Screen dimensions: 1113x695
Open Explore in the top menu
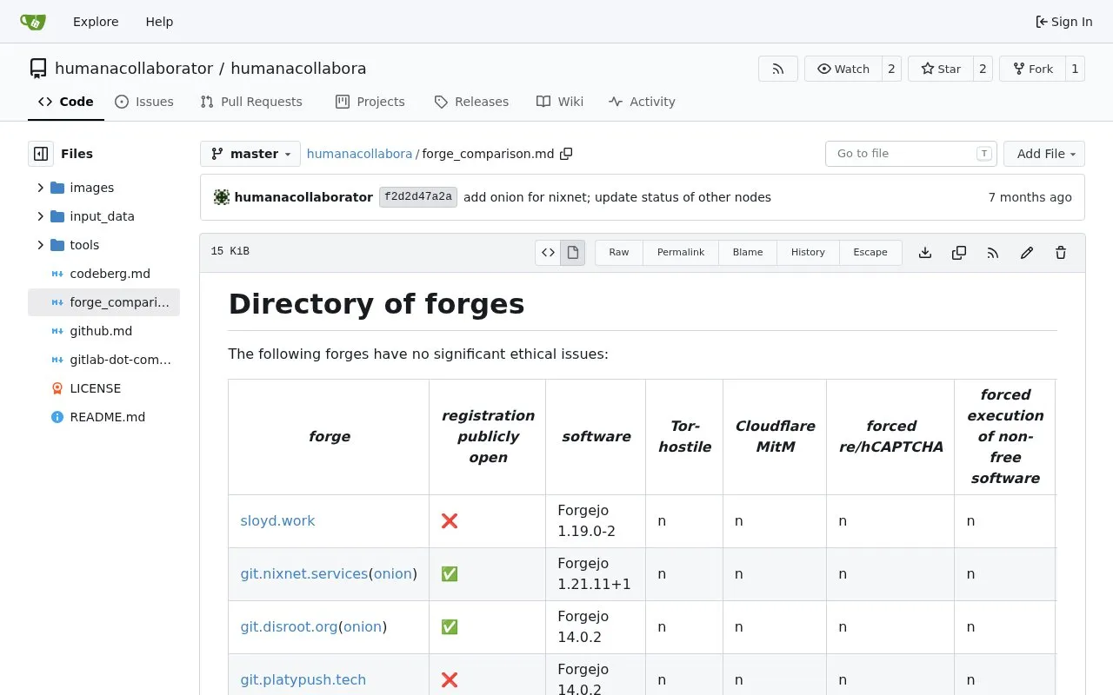(x=96, y=22)
